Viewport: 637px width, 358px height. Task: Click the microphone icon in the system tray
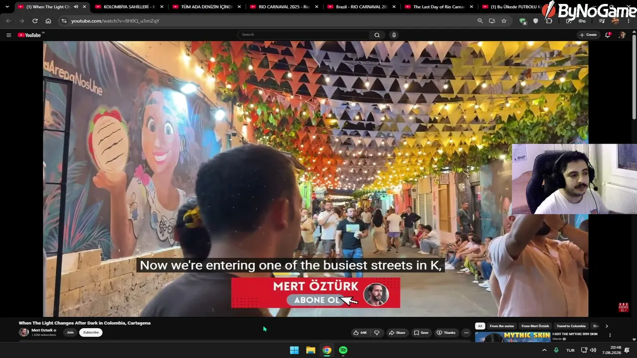(x=556, y=350)
